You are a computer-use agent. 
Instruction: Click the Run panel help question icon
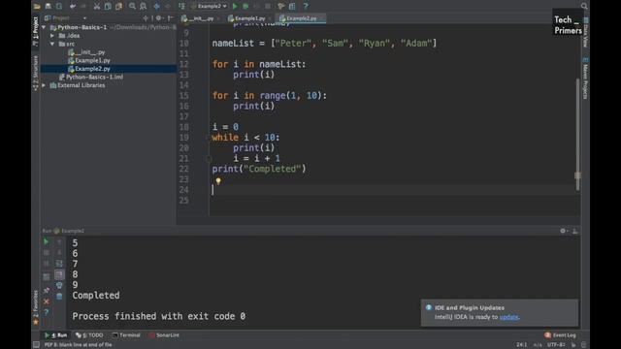(47, 312)
